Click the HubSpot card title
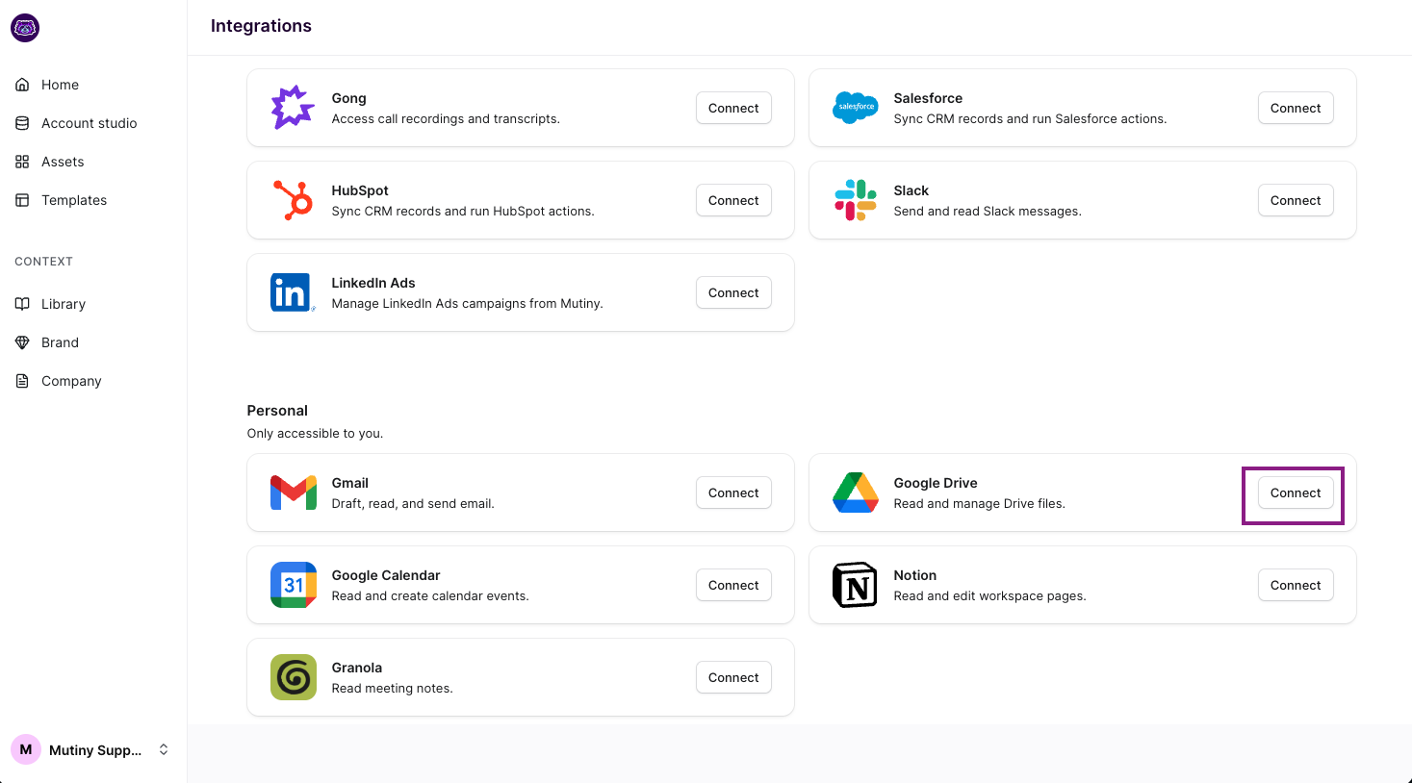This screenshot has height=783, width=1412. [x=360, y=190]
